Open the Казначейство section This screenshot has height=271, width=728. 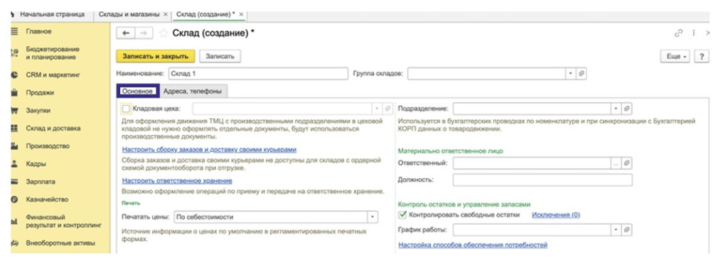[x=47, y=199]
